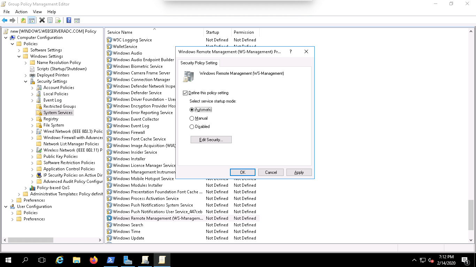Expand the Public Key Policies node
The image size is (476, 267).
coord(32,156)
